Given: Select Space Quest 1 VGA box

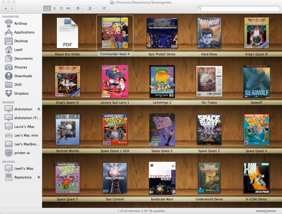Looking at the screenshot, I should tap(115, 130).
